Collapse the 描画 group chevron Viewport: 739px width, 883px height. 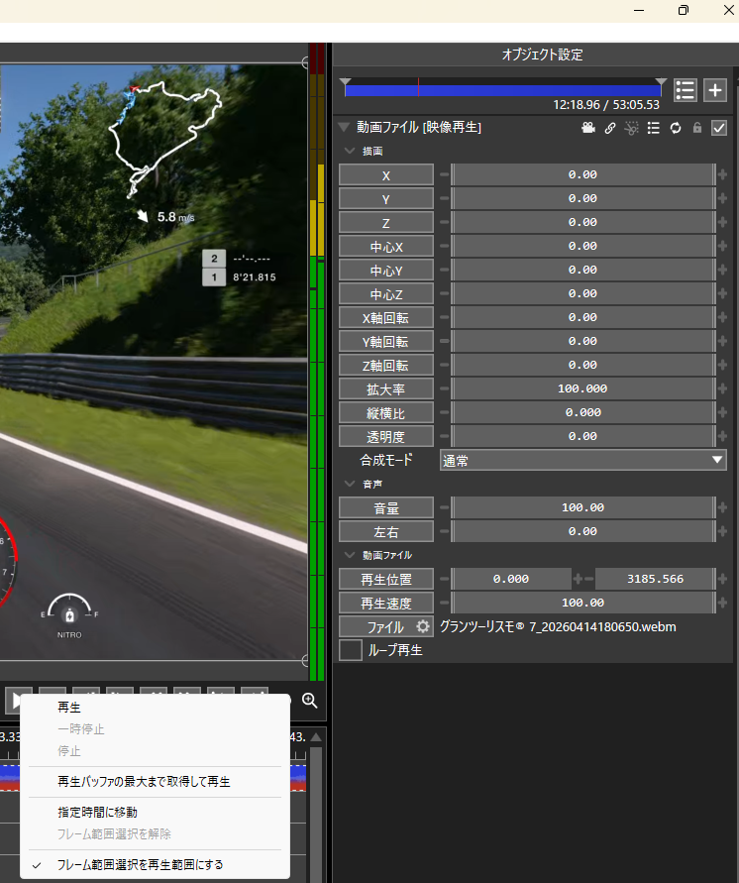coord(350,151)
